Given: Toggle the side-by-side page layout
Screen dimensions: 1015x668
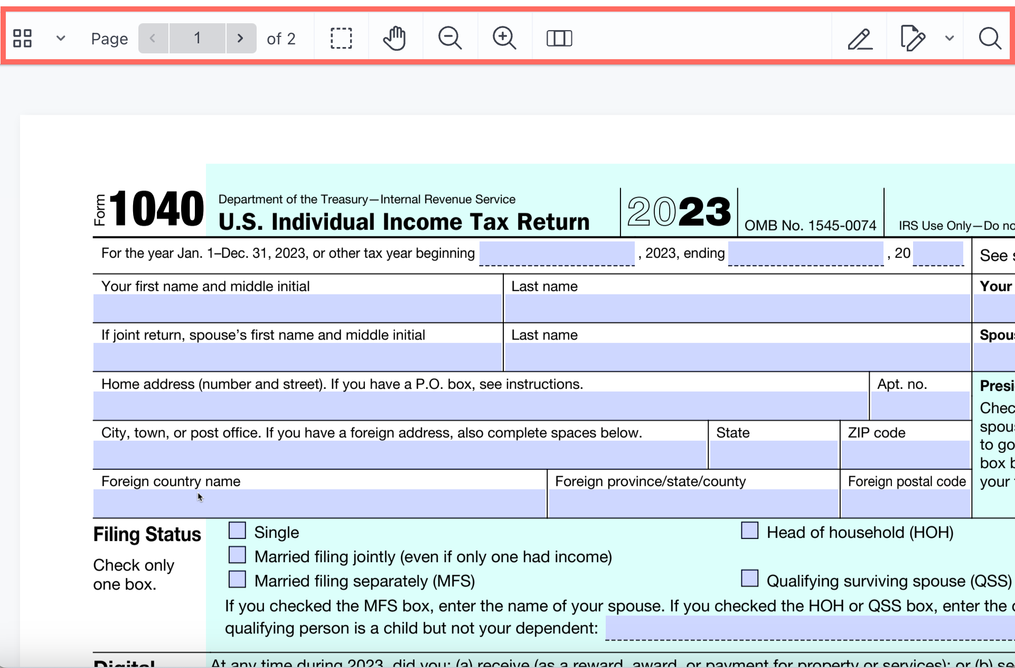Looking at the screenshot, I should pos(559,38).
